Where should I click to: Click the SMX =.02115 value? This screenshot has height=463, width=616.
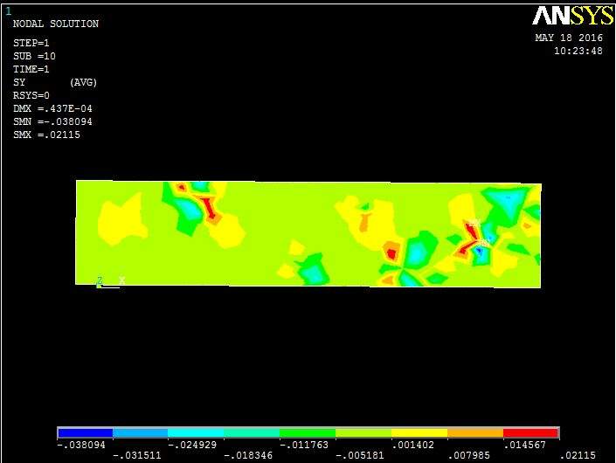(x=46, y=135)
